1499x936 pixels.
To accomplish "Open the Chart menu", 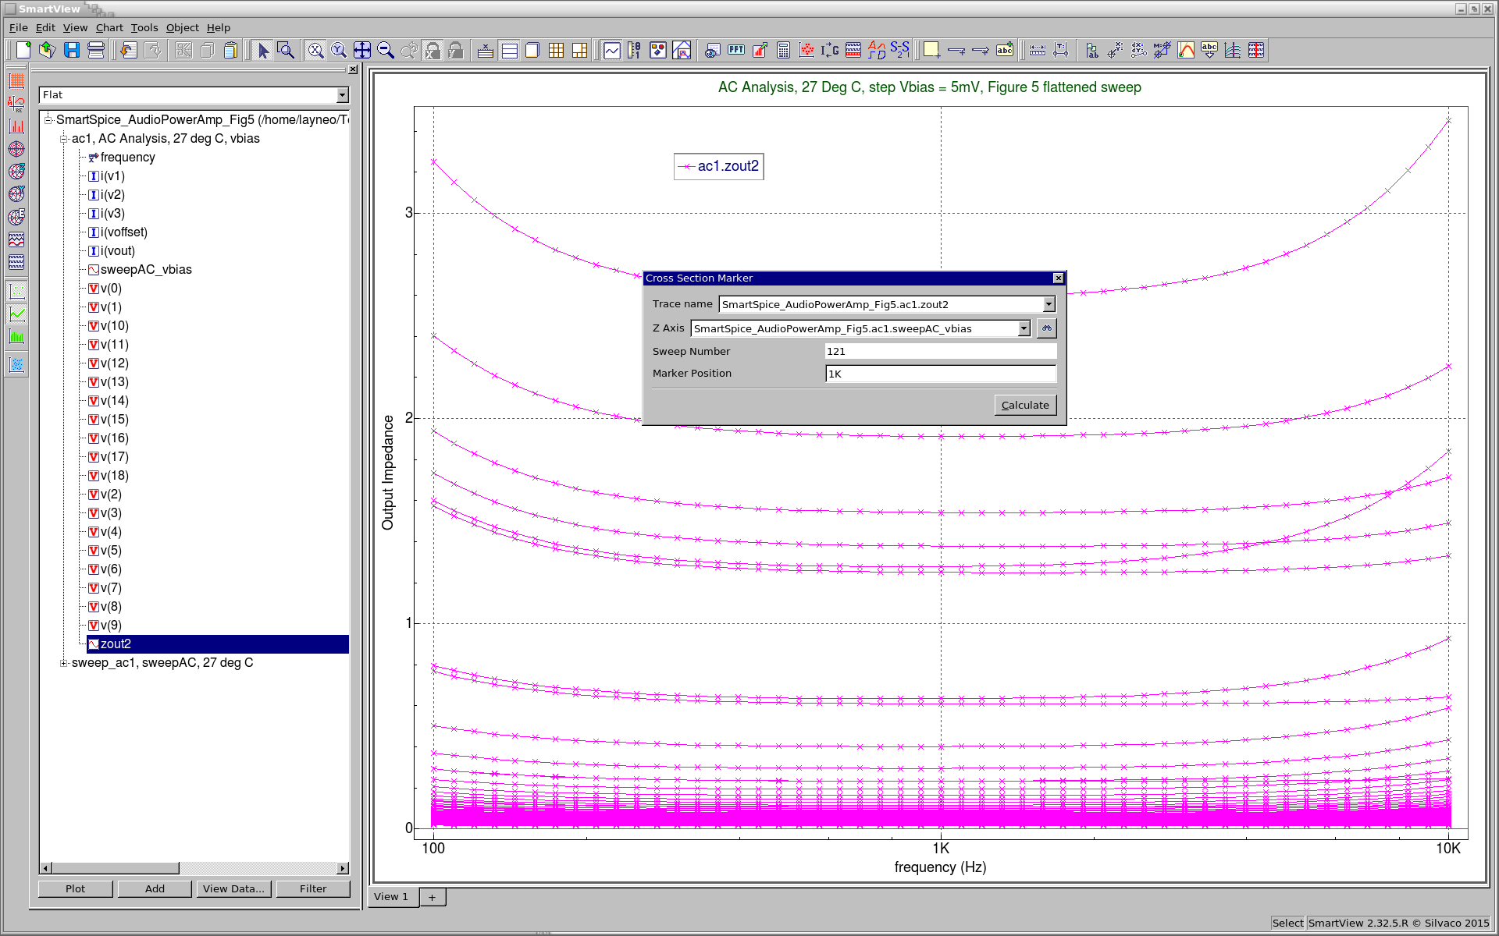I will (109, 28).
